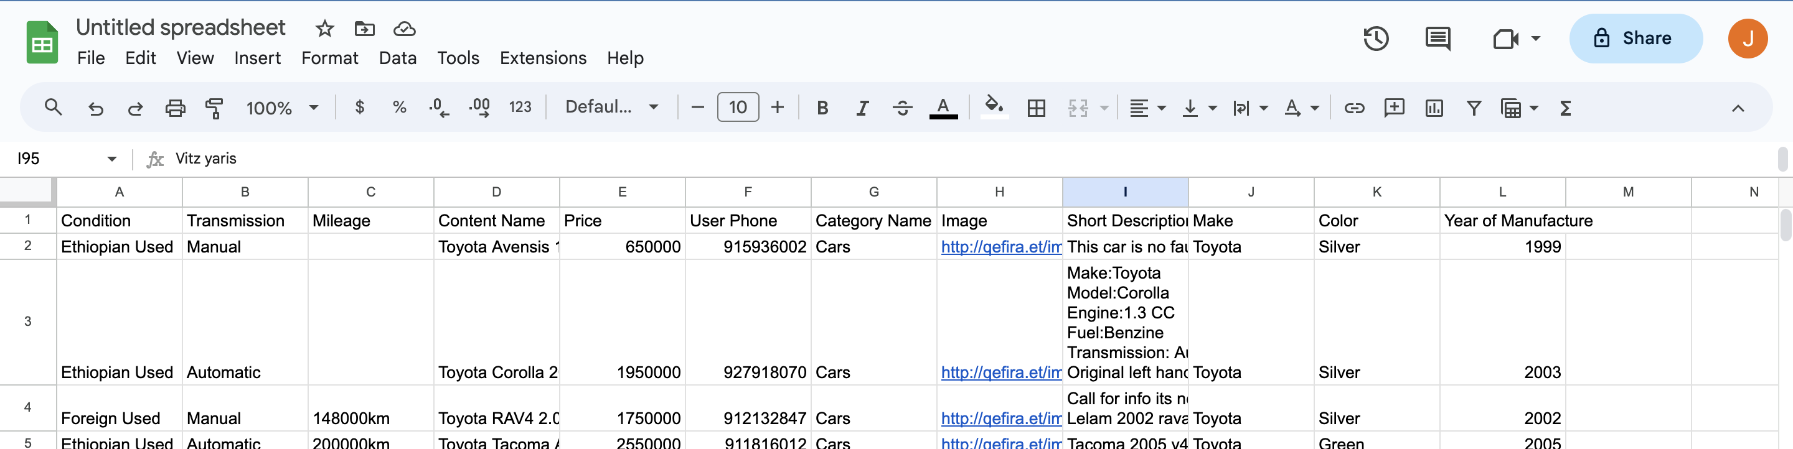
Task: Decrease font size minus button
Action: point(697,107)
